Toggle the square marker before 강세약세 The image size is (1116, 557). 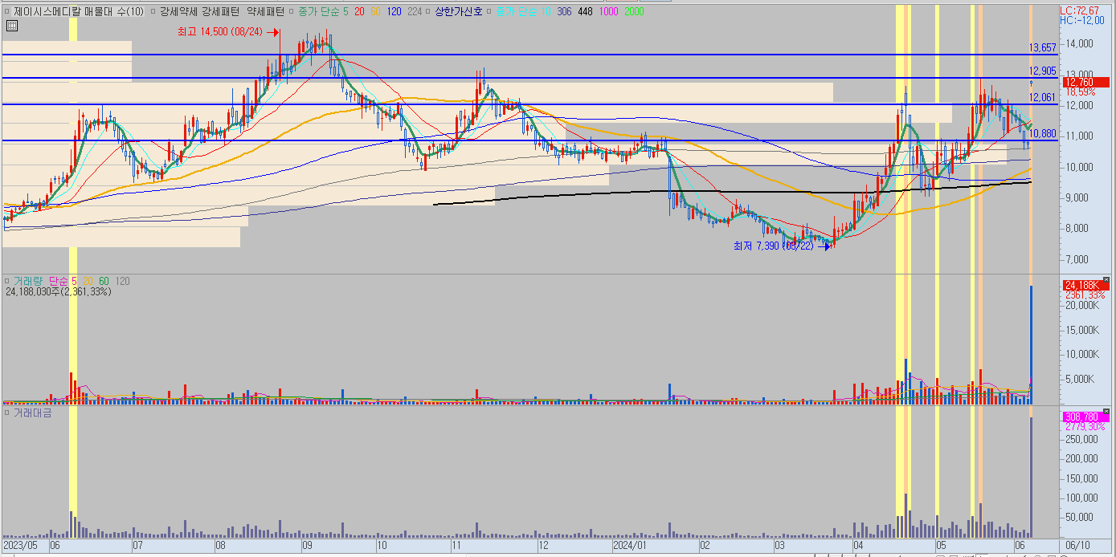click(153, 11)
